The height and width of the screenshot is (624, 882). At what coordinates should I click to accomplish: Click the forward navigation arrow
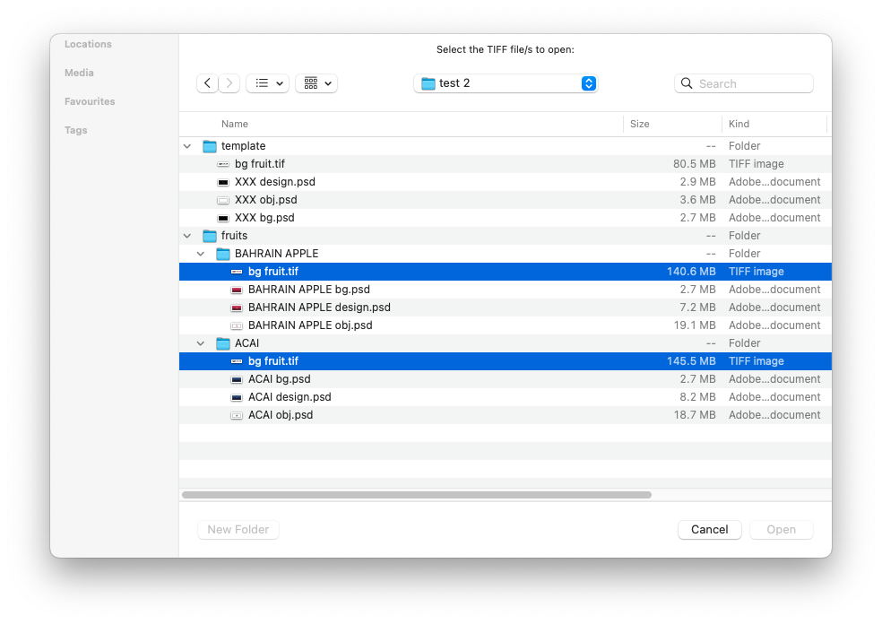pos(229,82)
